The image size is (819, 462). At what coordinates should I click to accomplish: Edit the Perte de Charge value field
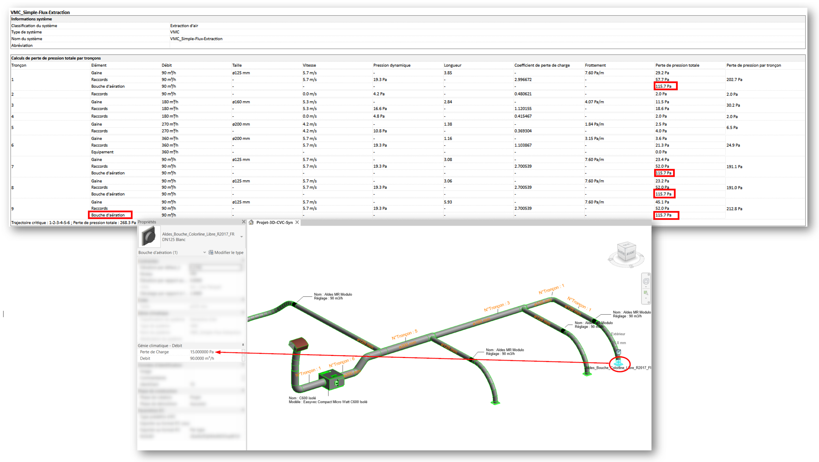(203, 352)
